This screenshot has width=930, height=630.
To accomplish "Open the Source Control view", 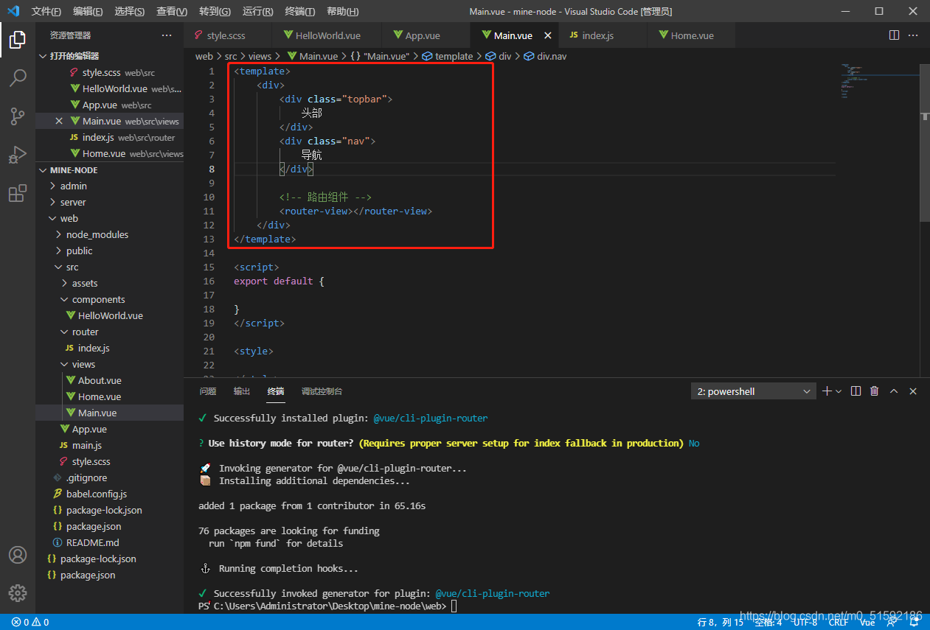I will point(18,116).
